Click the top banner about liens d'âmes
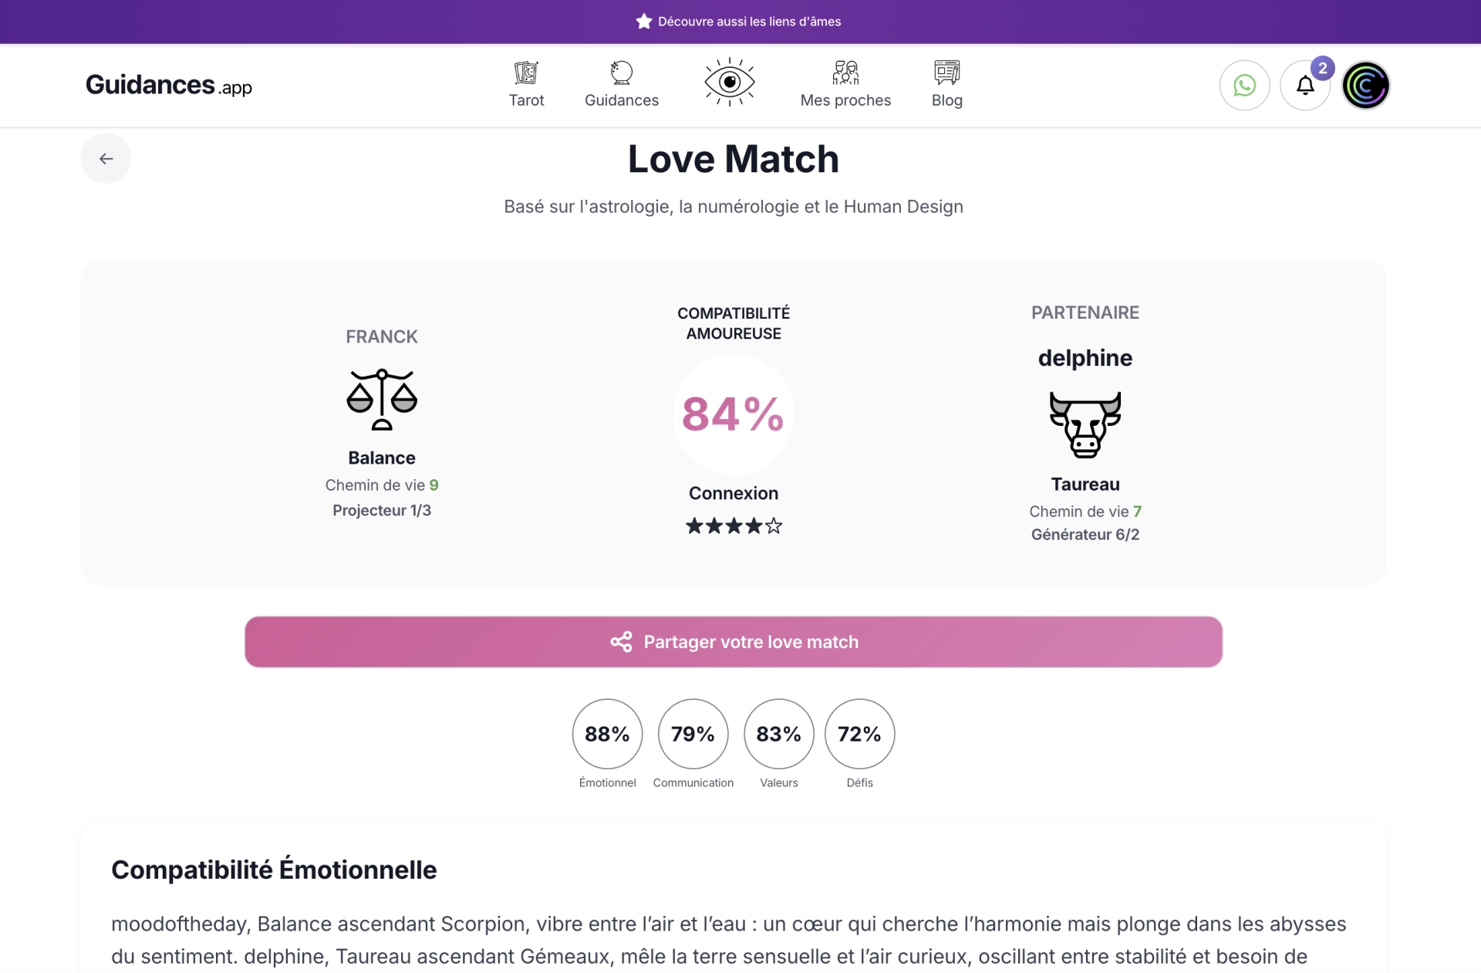This screenshot has width=1481, height=973. 739,22
